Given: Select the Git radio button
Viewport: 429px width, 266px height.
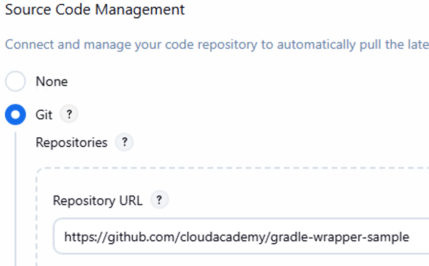Looking at the screenshot, I should point(15,115).
